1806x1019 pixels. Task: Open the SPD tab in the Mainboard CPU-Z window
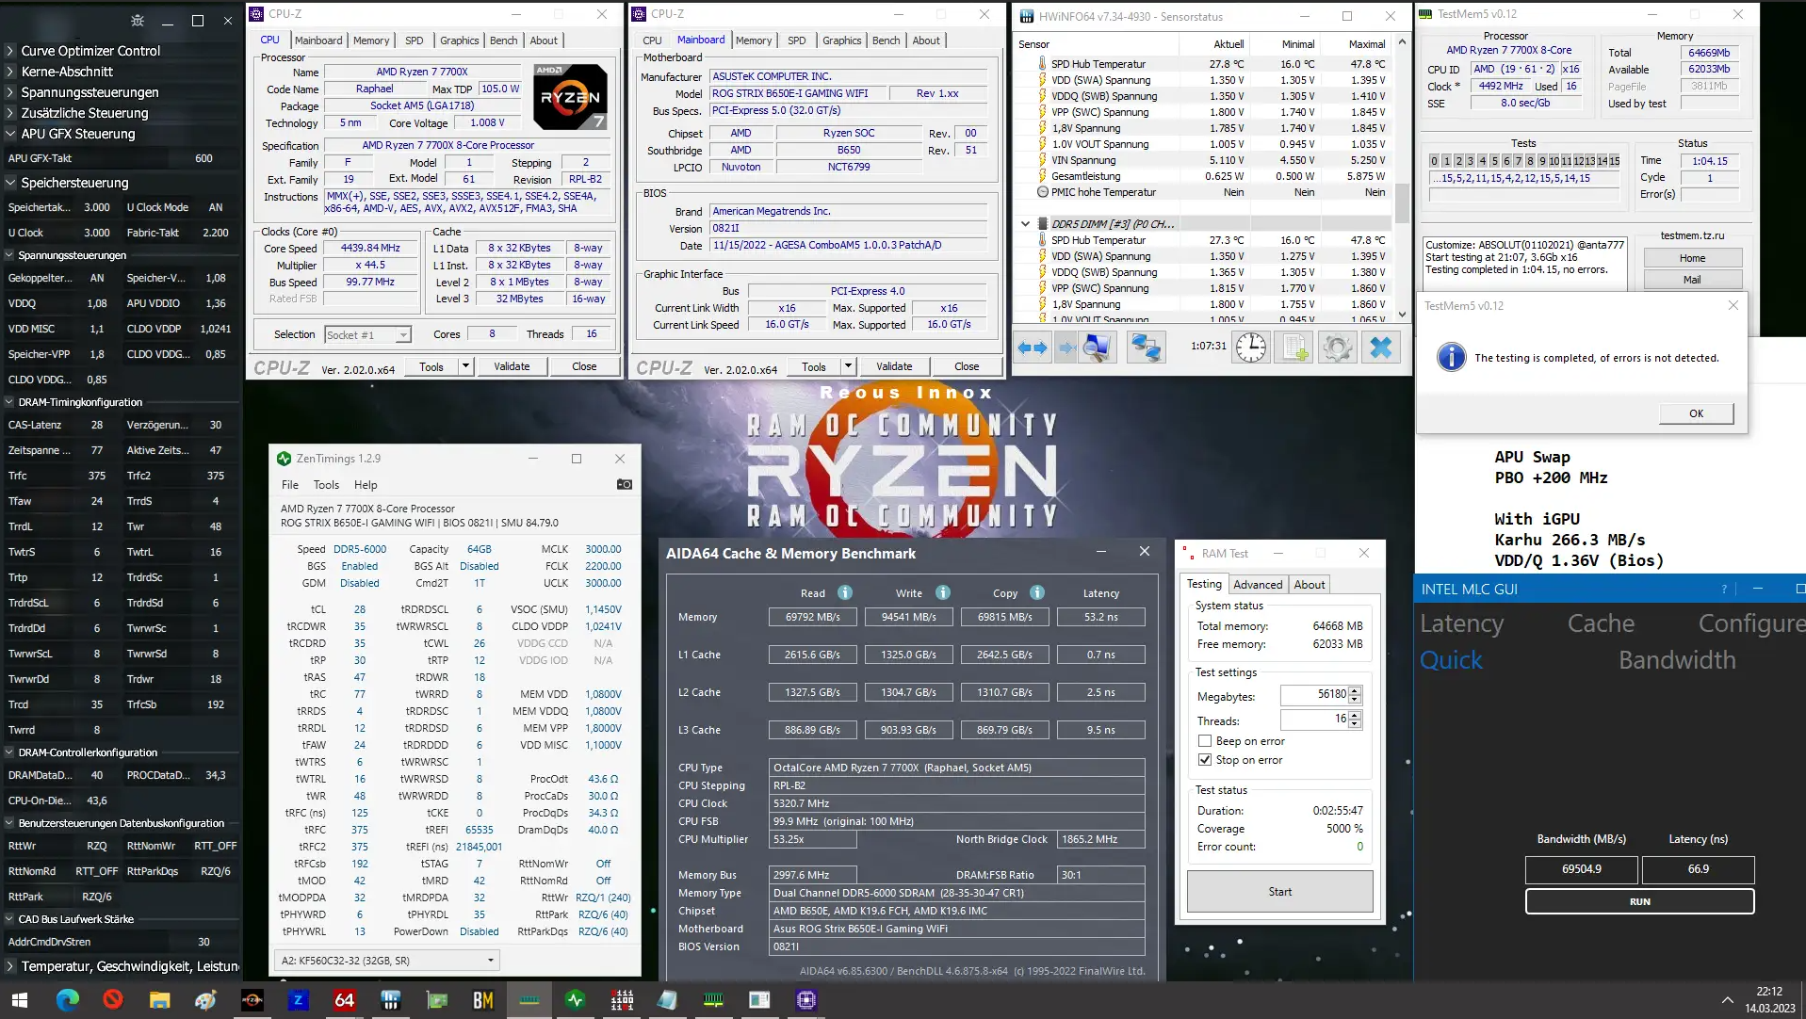tap(797, 40)
